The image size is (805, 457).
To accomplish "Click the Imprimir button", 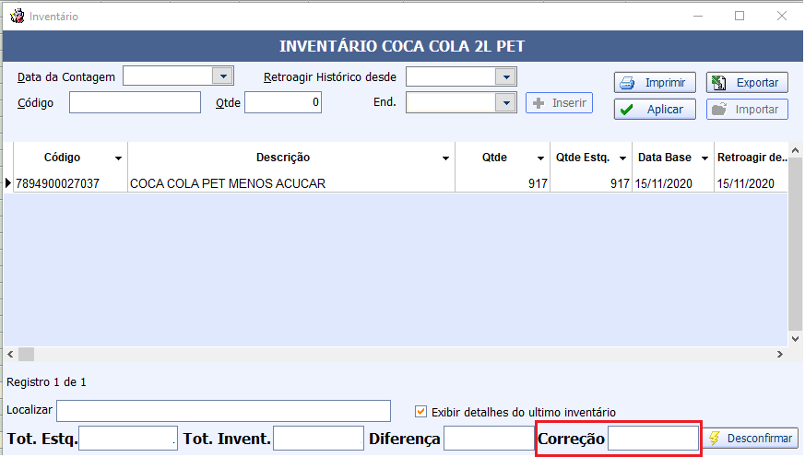I will click(655, 83).
